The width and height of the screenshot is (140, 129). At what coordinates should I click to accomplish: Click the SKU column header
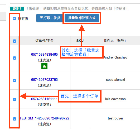80,41
